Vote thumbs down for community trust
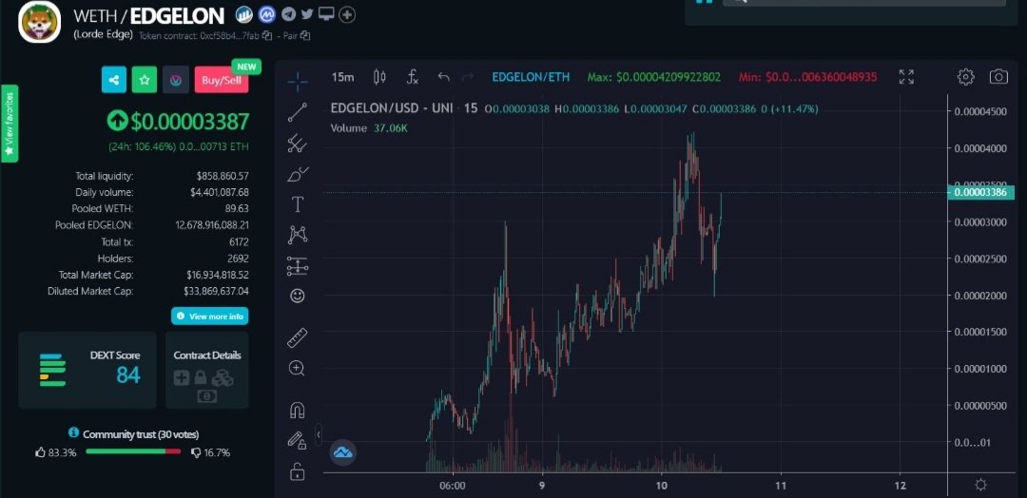 click(x=195, y=452)
